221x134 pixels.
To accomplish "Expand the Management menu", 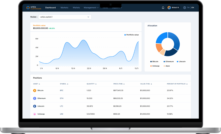I will point(91,8).
